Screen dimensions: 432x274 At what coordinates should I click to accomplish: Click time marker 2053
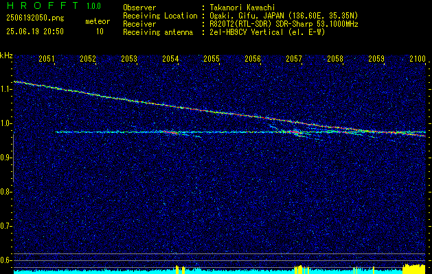pyautogui.click(x=129, y=58)
